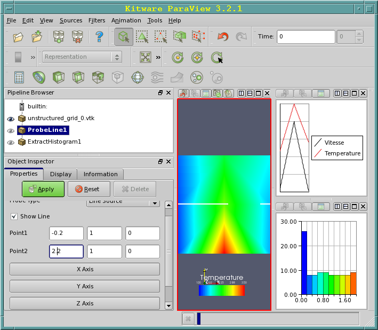This screenshot has width=378, height=330.
Task: Toggle visibility eye of ExtractHistogram1
Action: point(11,142)
